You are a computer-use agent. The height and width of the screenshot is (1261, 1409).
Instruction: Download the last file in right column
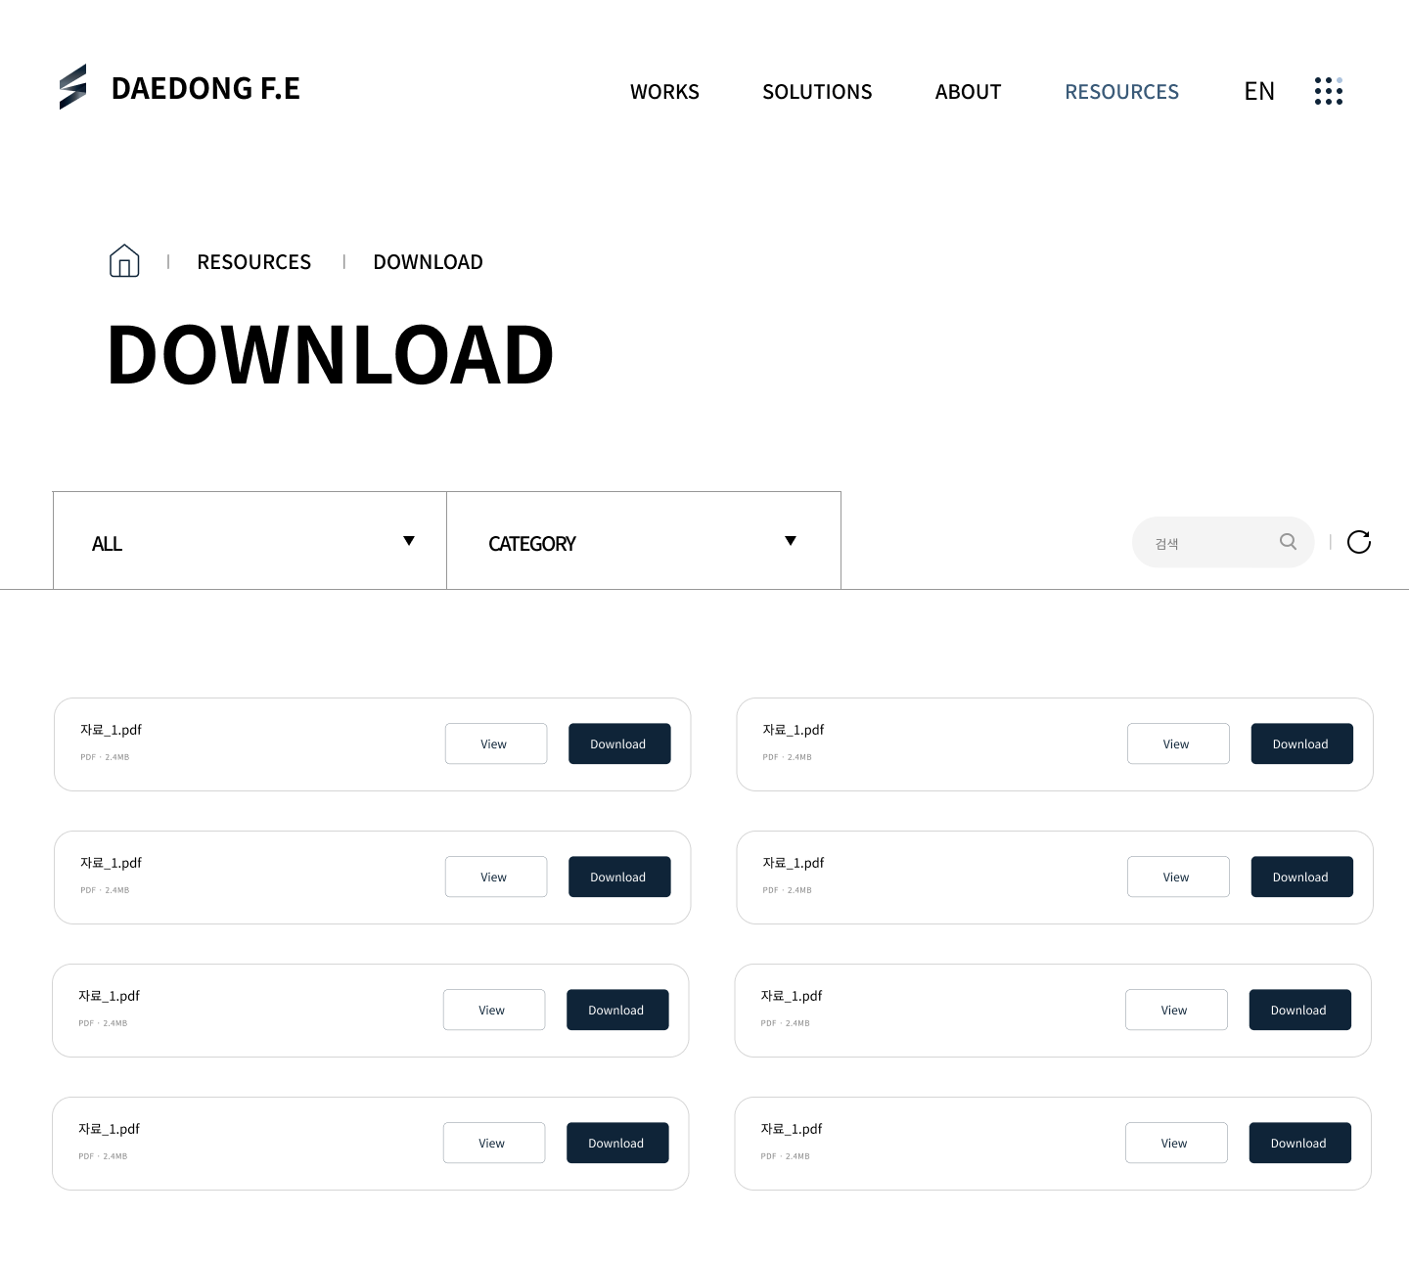[x=1298, y=1143]
